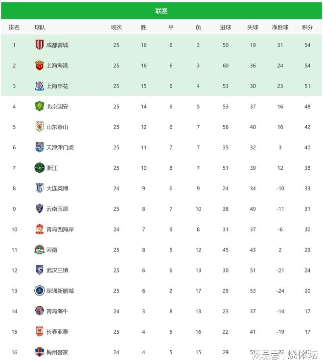Click the 浙江 round green logo
The width and height of the screenshot is (323, 364).
pos(39,168)
